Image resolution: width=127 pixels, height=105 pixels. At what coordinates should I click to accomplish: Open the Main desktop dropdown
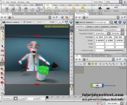tap(114, 2)
